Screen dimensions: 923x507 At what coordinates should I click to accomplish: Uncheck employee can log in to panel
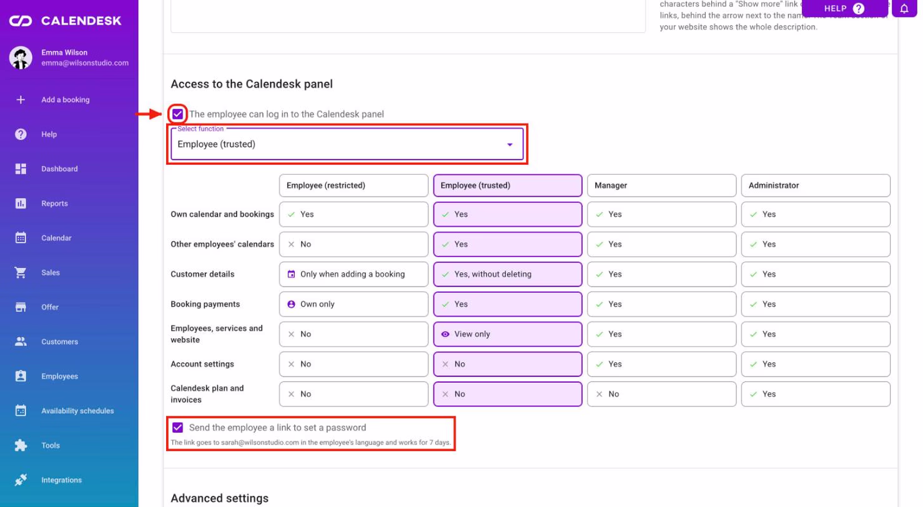[178, 114]
